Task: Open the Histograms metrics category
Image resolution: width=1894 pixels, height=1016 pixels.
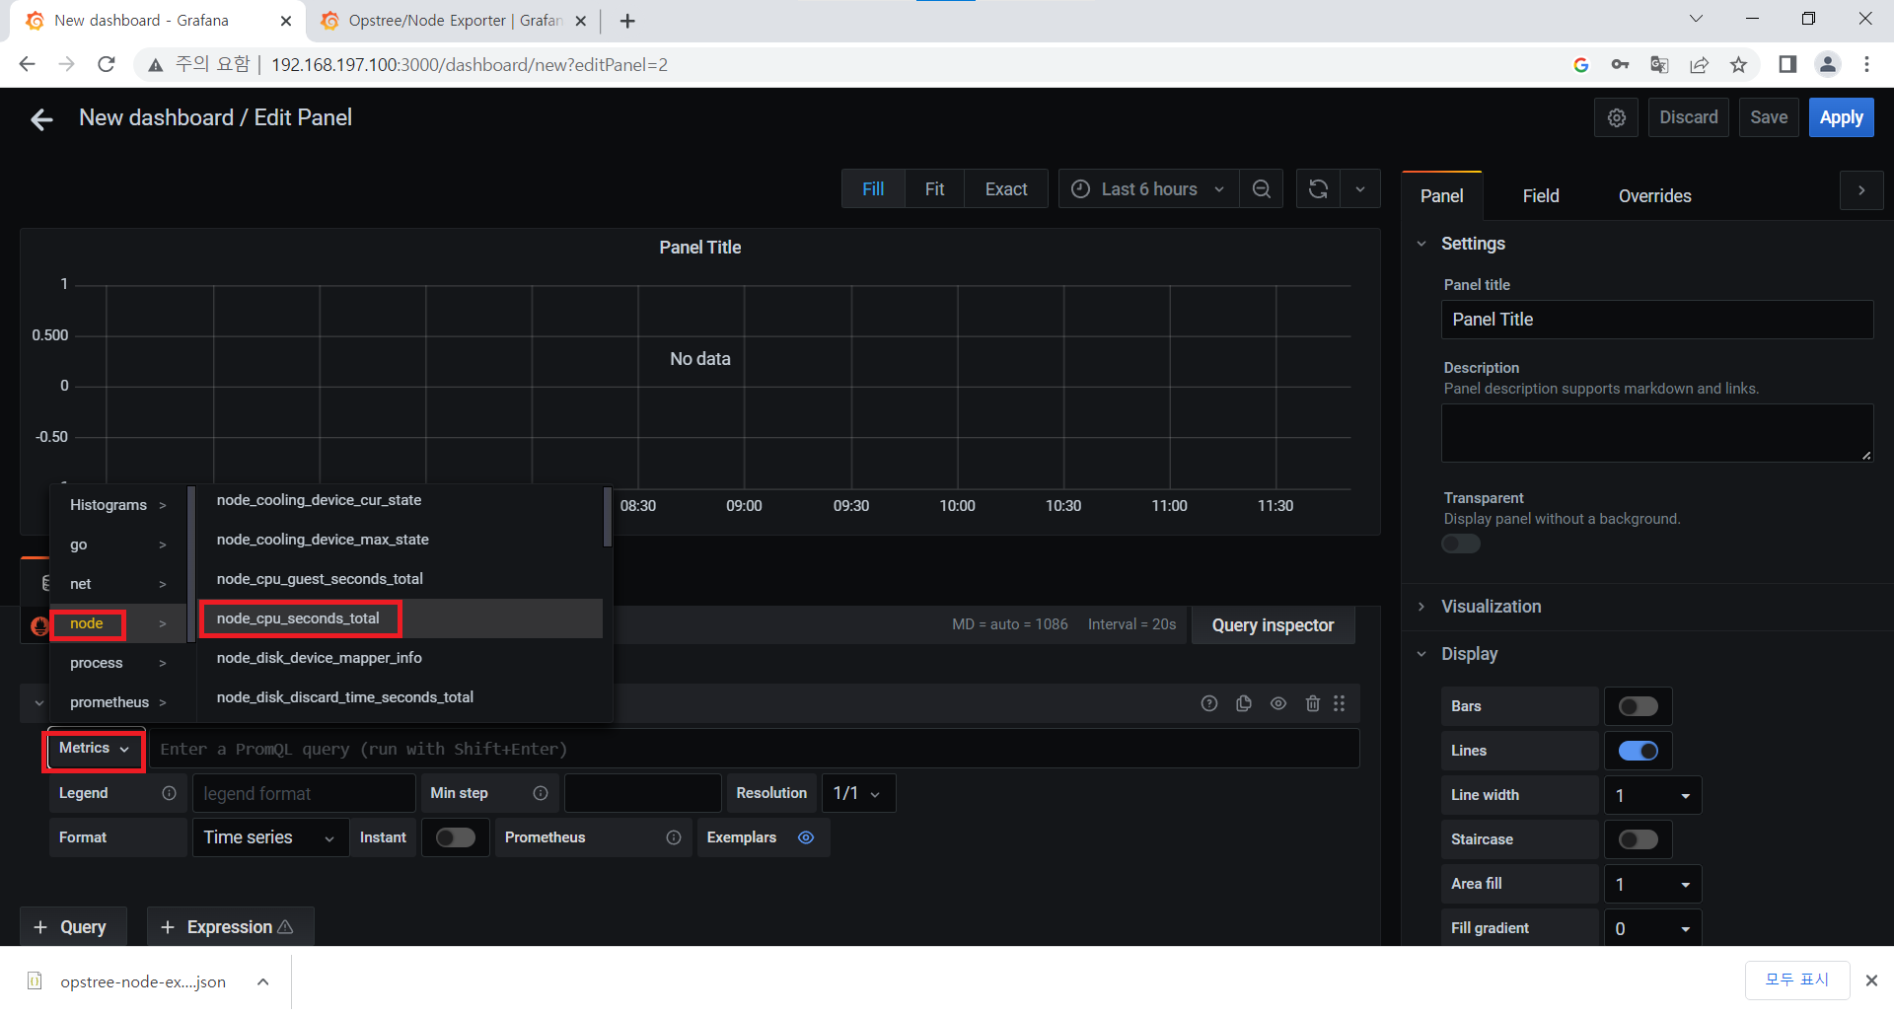Action: click(x=117, y=505)
